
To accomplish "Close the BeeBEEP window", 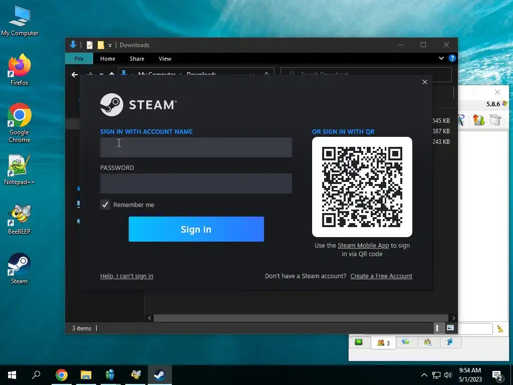I will [x=497, y=92].
